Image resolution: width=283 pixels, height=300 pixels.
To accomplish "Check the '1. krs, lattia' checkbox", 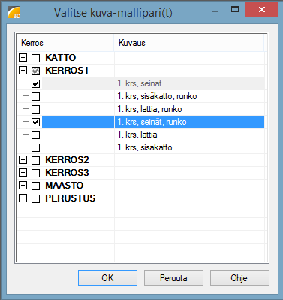I will point(35,135).
